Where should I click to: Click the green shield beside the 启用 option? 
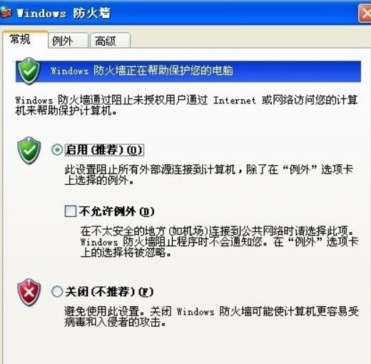click(x=29, y=151)
